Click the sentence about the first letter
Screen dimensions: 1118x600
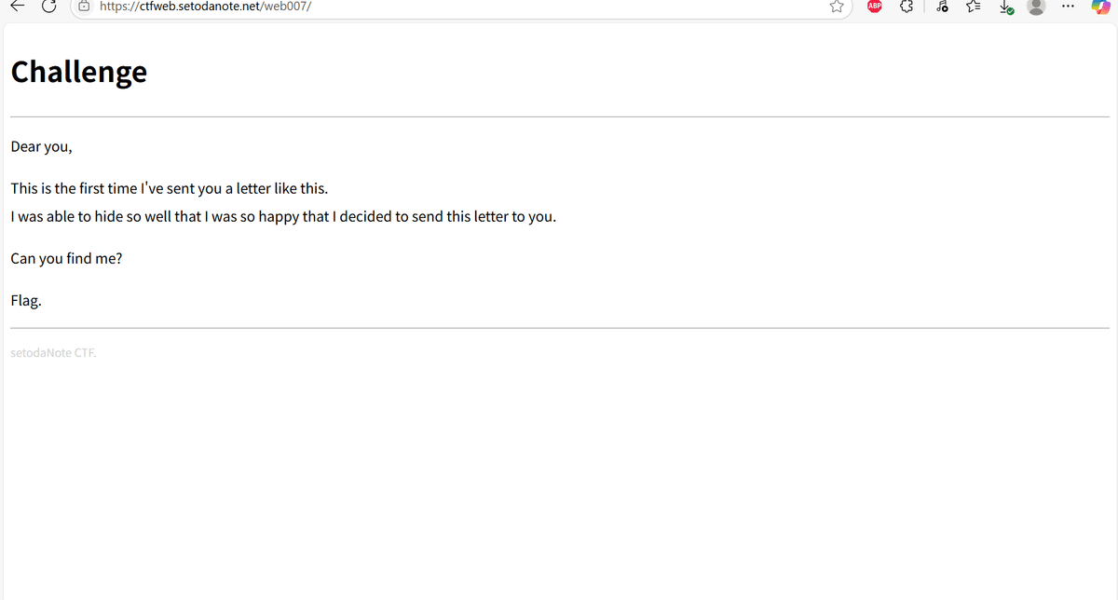pos(169,188)
